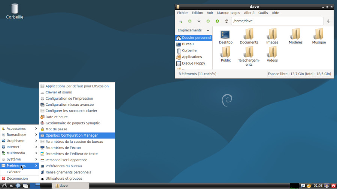Select Bureau in places sidebar
Viewport: 337px width, 189px height.
[194, 44]
